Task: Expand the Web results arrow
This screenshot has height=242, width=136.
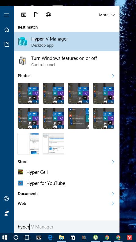Action: [113, 203]
